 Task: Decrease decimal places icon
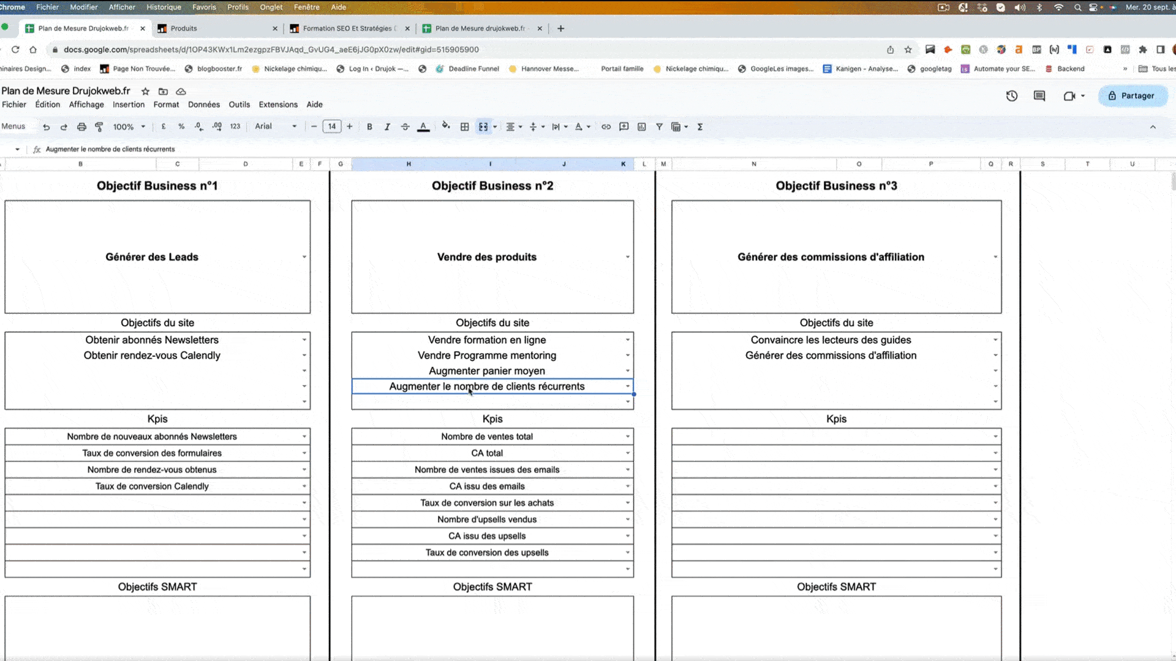pyautogui.click(x=199, y=127)
